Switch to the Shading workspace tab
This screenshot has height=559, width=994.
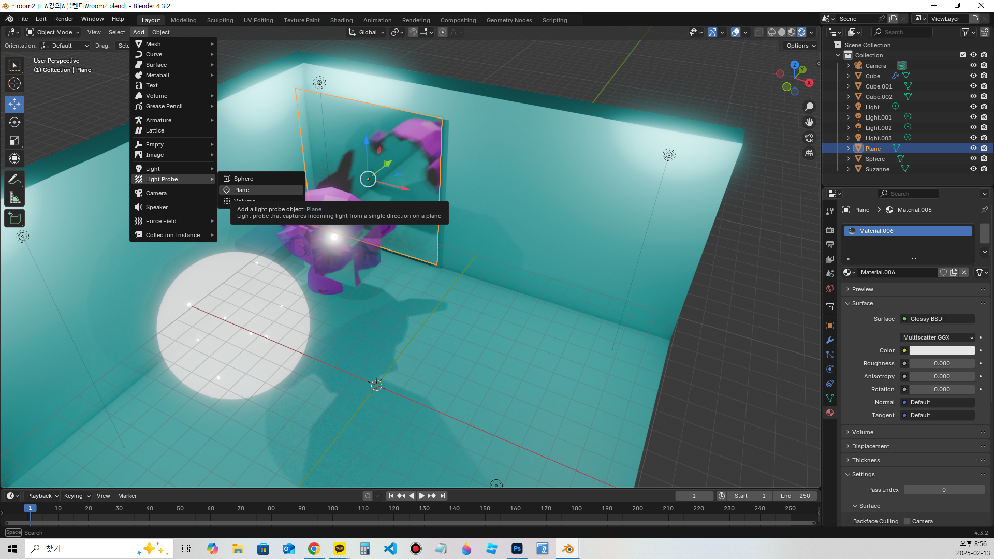point(341,20)
